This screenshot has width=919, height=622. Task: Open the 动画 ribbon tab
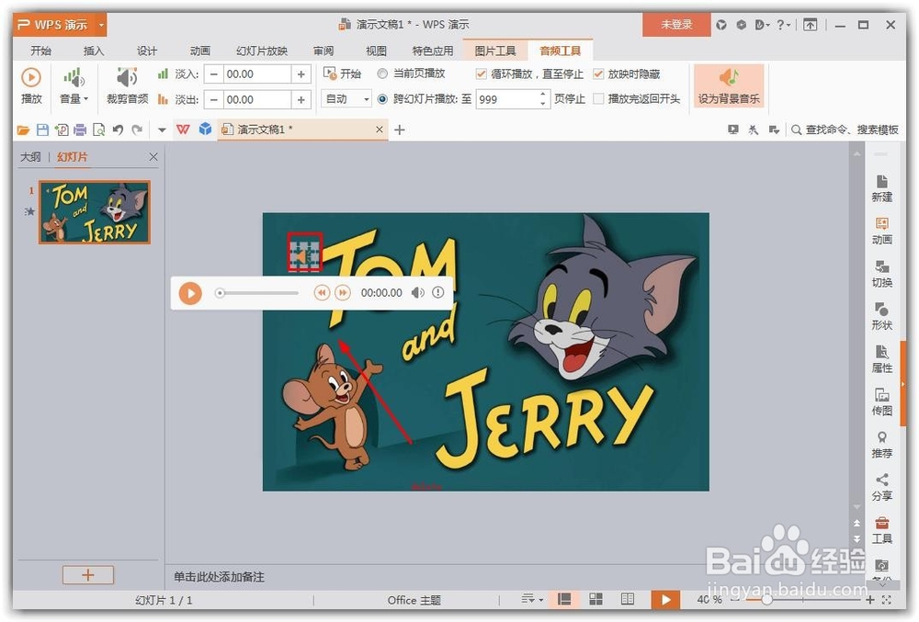click(199, 51)
